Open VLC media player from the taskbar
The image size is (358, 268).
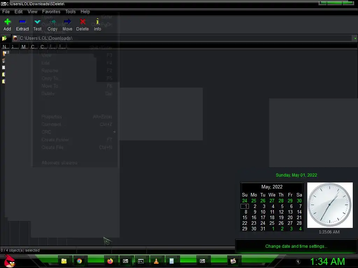coord(156,261)
